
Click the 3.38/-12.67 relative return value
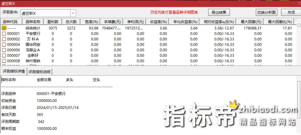point(224,28)
